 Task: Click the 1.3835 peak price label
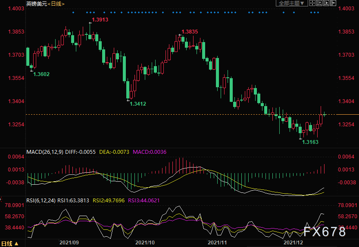point(190,32)
